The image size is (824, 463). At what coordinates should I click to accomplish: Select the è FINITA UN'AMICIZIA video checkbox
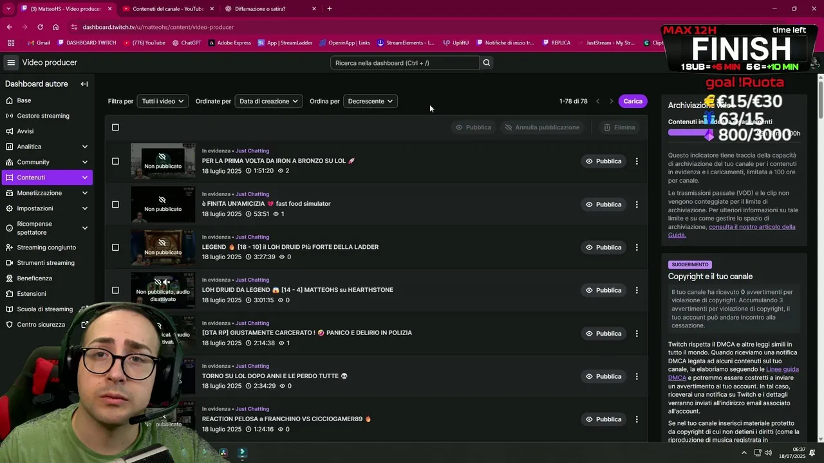point(115,204)
